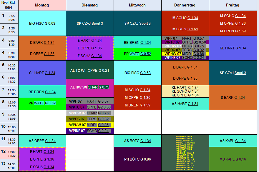This screenshot has height=172, width=259.
Task: Open G 1.34 link in Freitag AS KAPL
Action: point(240,141)
